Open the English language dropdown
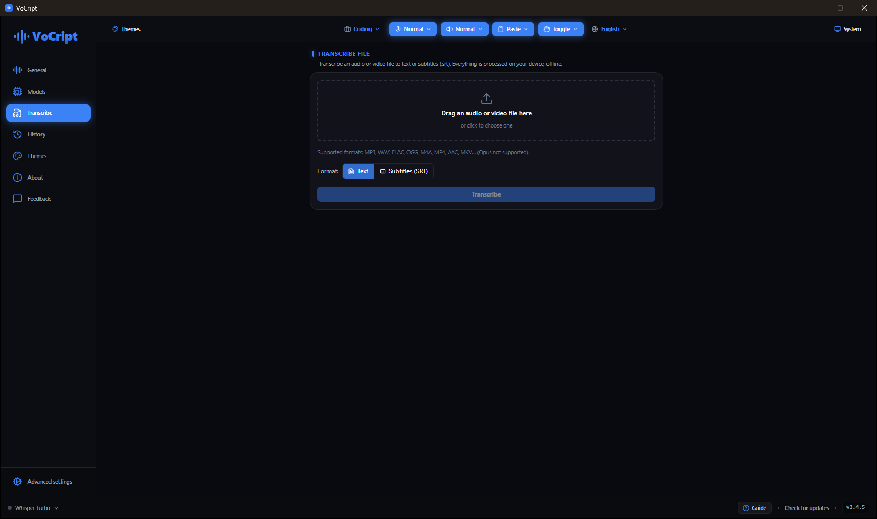877x519 pixels. (x=609, y=29)
